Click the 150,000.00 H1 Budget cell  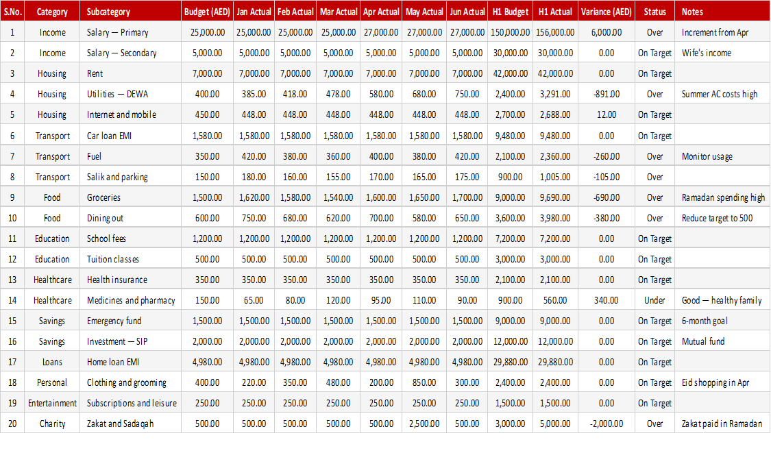coord(511,32)
